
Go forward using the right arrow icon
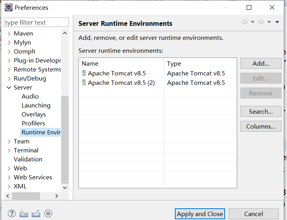(x=261, y=22)
